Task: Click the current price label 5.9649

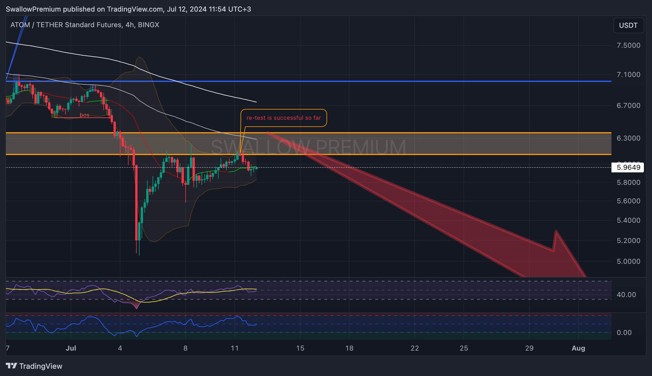Action: click(627, 167)
